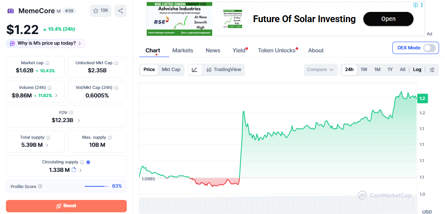Click the $2.35B unlocked market cap value

(x=97, y=71)
